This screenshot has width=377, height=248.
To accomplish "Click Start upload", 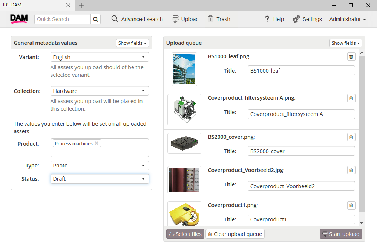I will 341,234.
